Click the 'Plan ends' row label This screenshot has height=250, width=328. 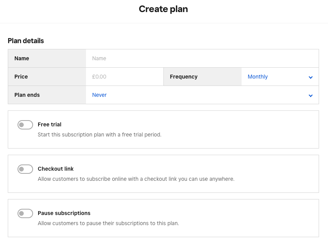(27, 95)
